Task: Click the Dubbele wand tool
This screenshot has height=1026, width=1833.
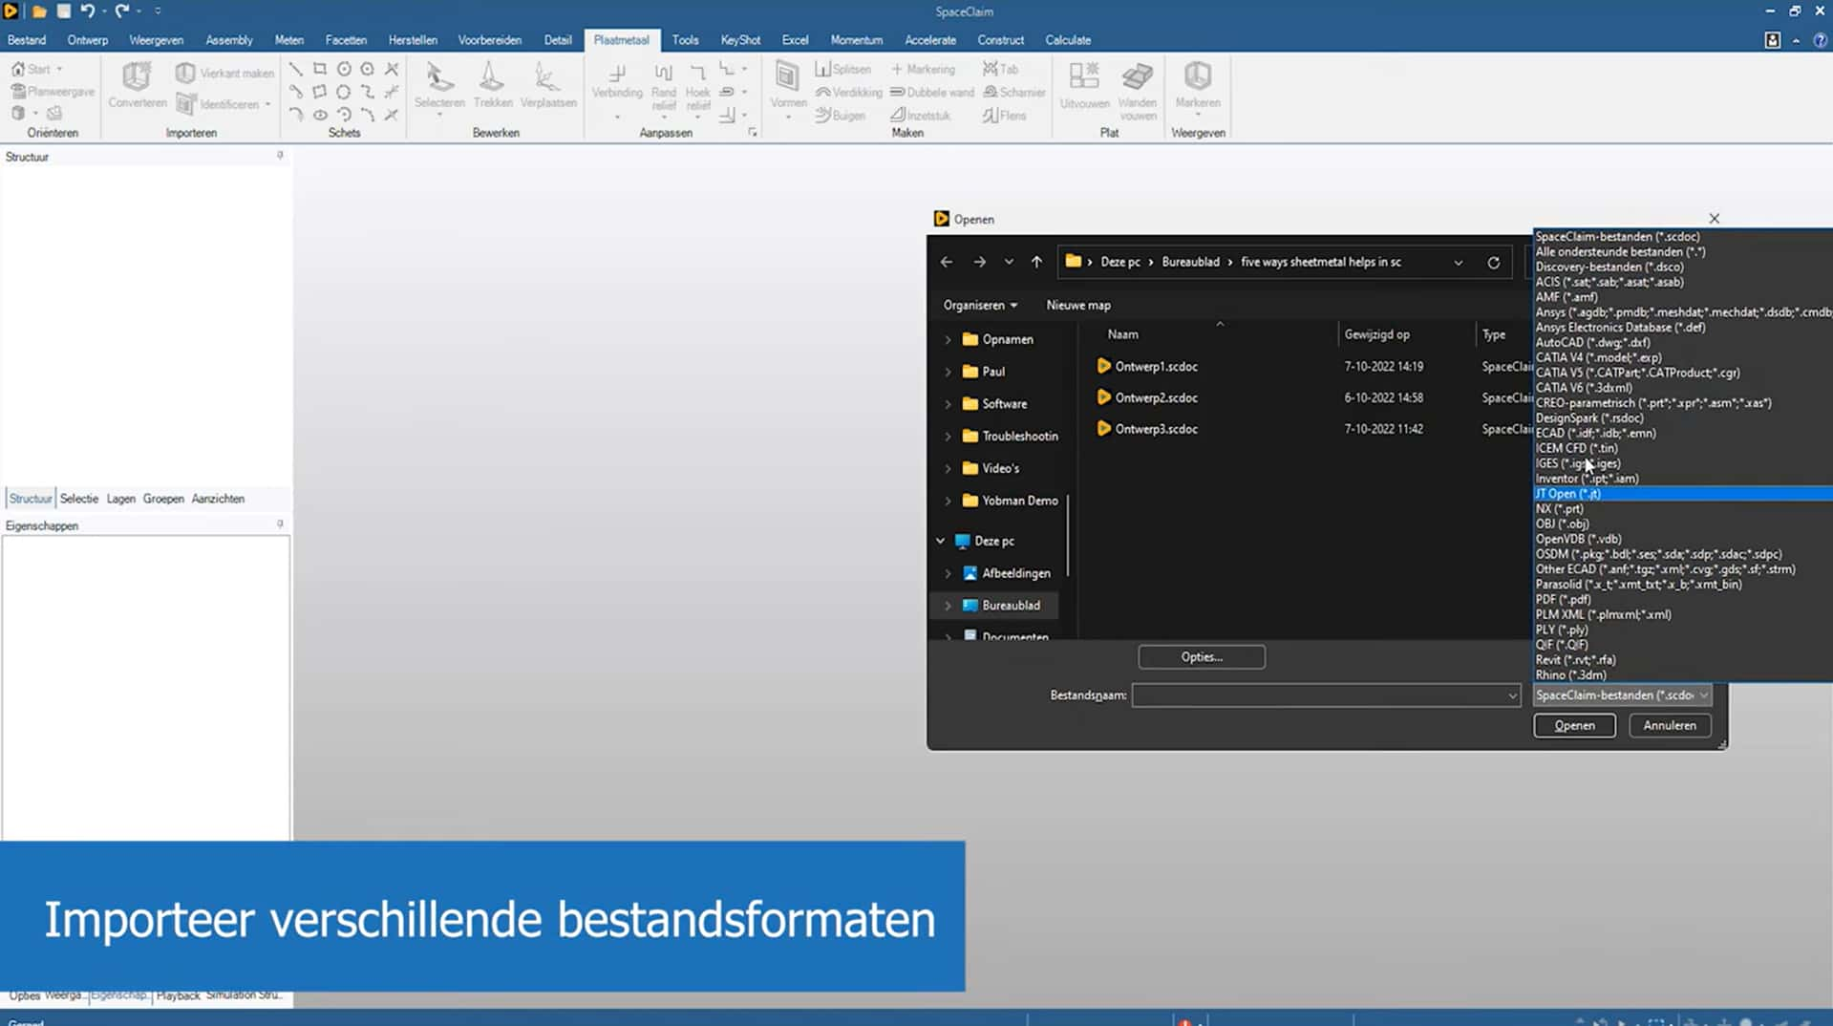Action: click(931, 92)
